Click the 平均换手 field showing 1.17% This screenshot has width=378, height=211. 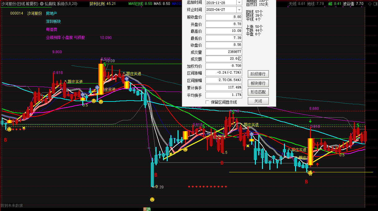point(224,95)
